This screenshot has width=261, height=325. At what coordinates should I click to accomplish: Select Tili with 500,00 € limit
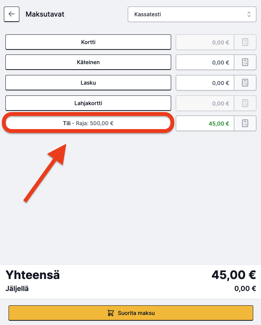coord(88,123)
